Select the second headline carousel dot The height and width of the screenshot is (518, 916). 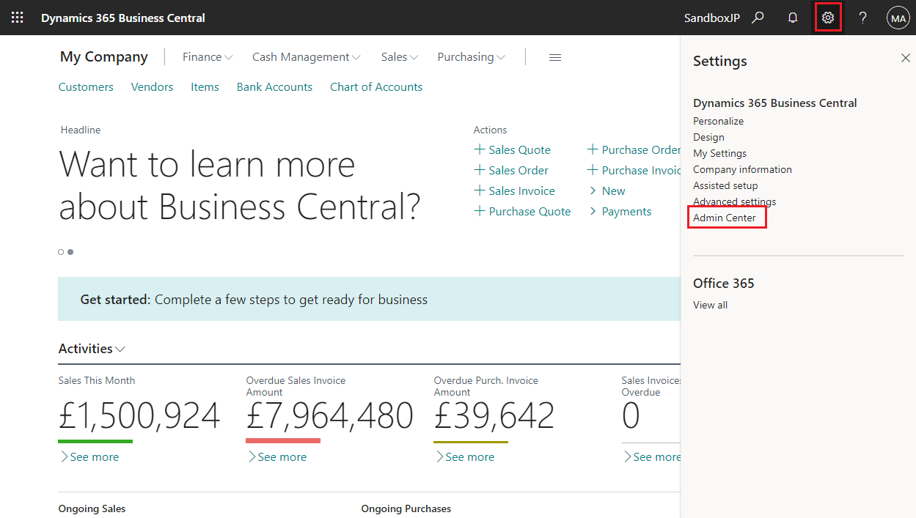click(70, 251)
